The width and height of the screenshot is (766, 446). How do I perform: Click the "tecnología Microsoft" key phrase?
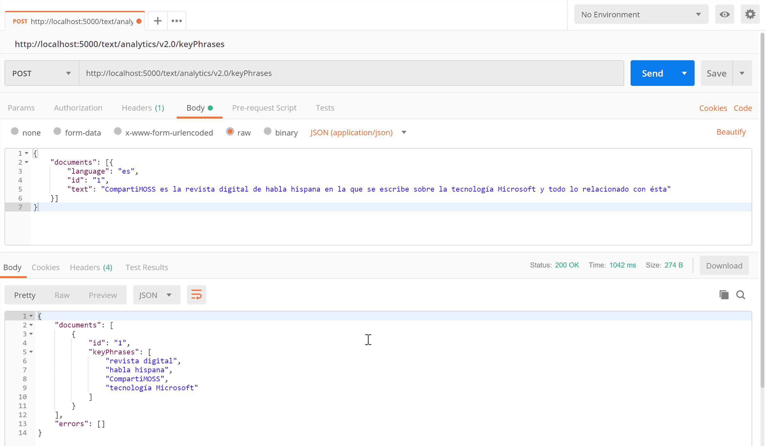click(x=152, y=388)
